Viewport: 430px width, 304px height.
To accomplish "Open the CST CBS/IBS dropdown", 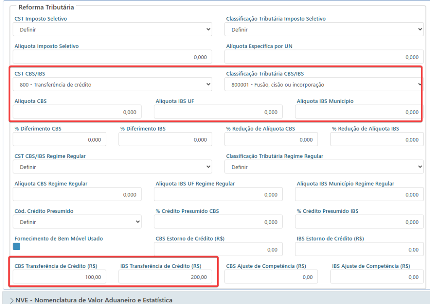I will pyautogui.click(x=112, y=84).
